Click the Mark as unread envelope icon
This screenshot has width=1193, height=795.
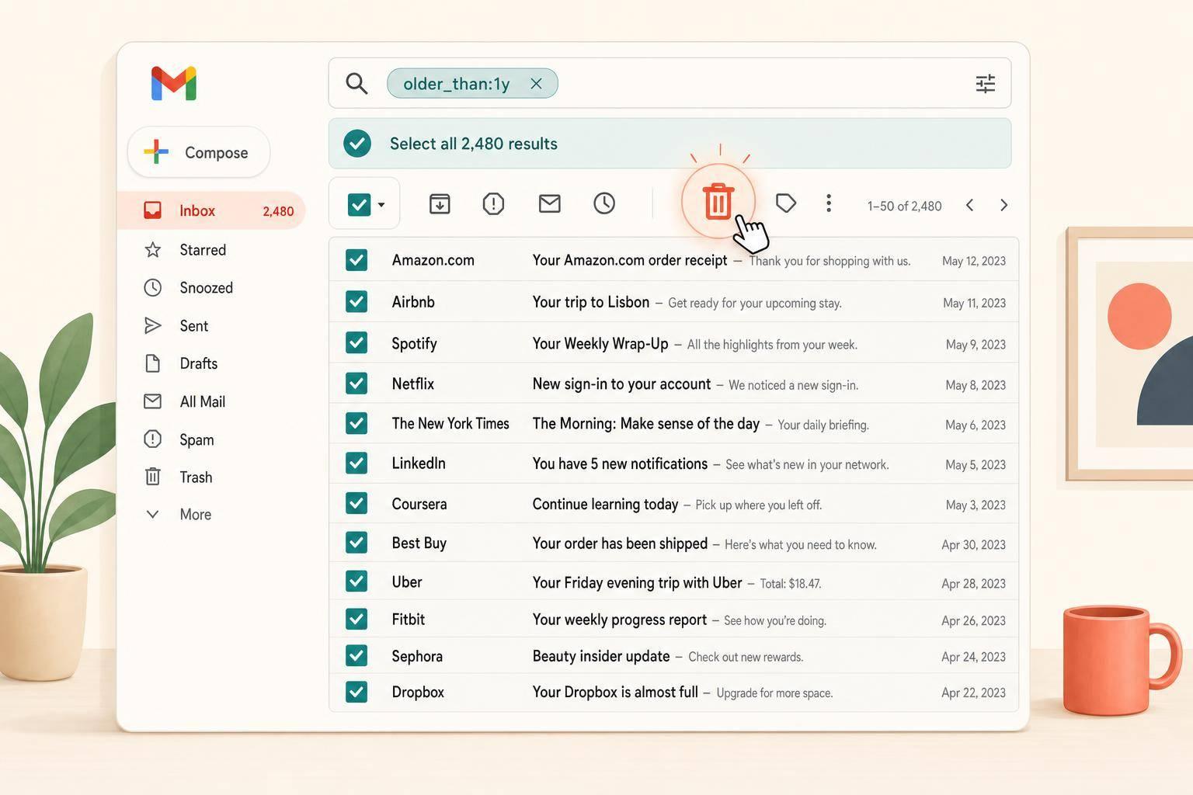tap(549, 203)
